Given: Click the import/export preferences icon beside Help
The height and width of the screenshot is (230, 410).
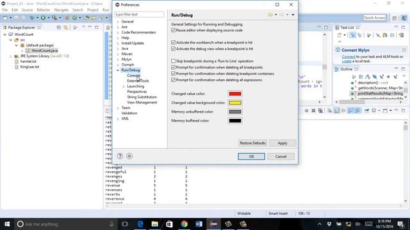Looking at the screenshot, I should 129,156.
